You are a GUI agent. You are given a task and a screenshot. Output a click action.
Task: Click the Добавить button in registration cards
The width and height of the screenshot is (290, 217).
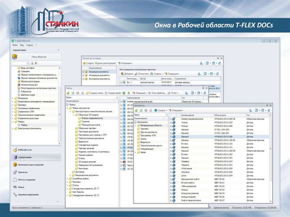coord(127,74)
